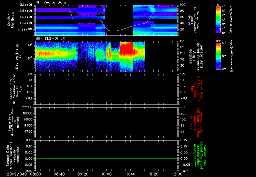
Task: Click the 190 scanner angle tick label
Action: coord(183,41)
